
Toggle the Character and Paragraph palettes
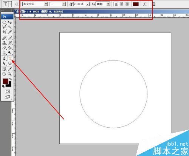154,4
